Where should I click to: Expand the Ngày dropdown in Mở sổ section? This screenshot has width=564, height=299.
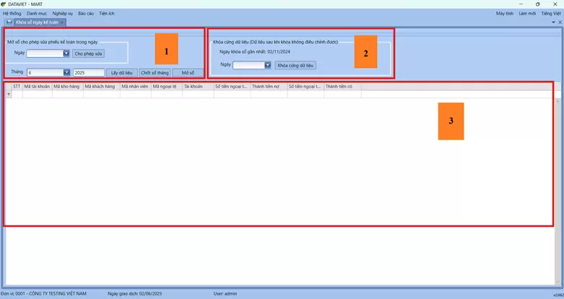tap(66, 53)
